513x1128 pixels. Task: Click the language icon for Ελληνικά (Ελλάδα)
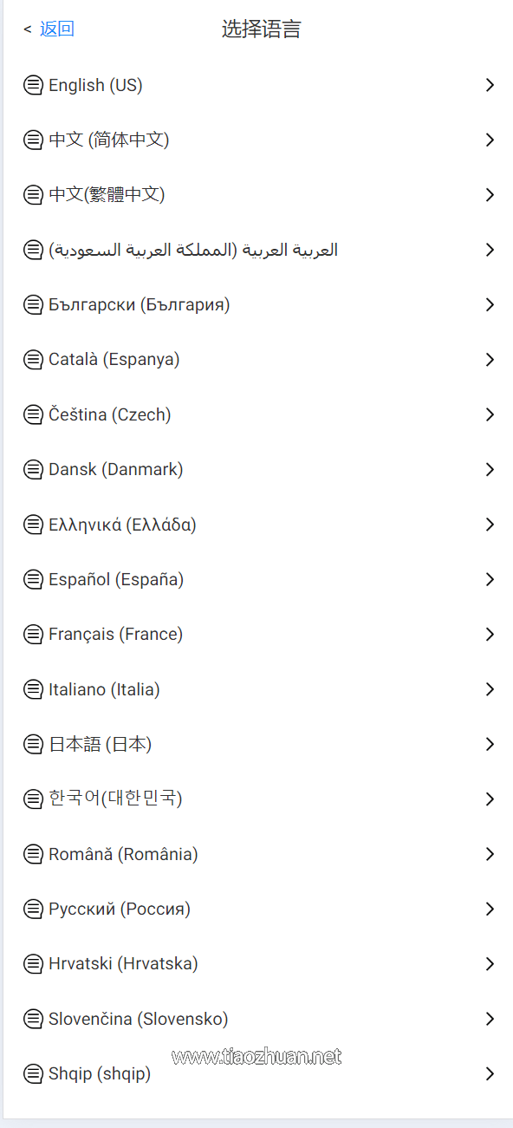point(33,525)
